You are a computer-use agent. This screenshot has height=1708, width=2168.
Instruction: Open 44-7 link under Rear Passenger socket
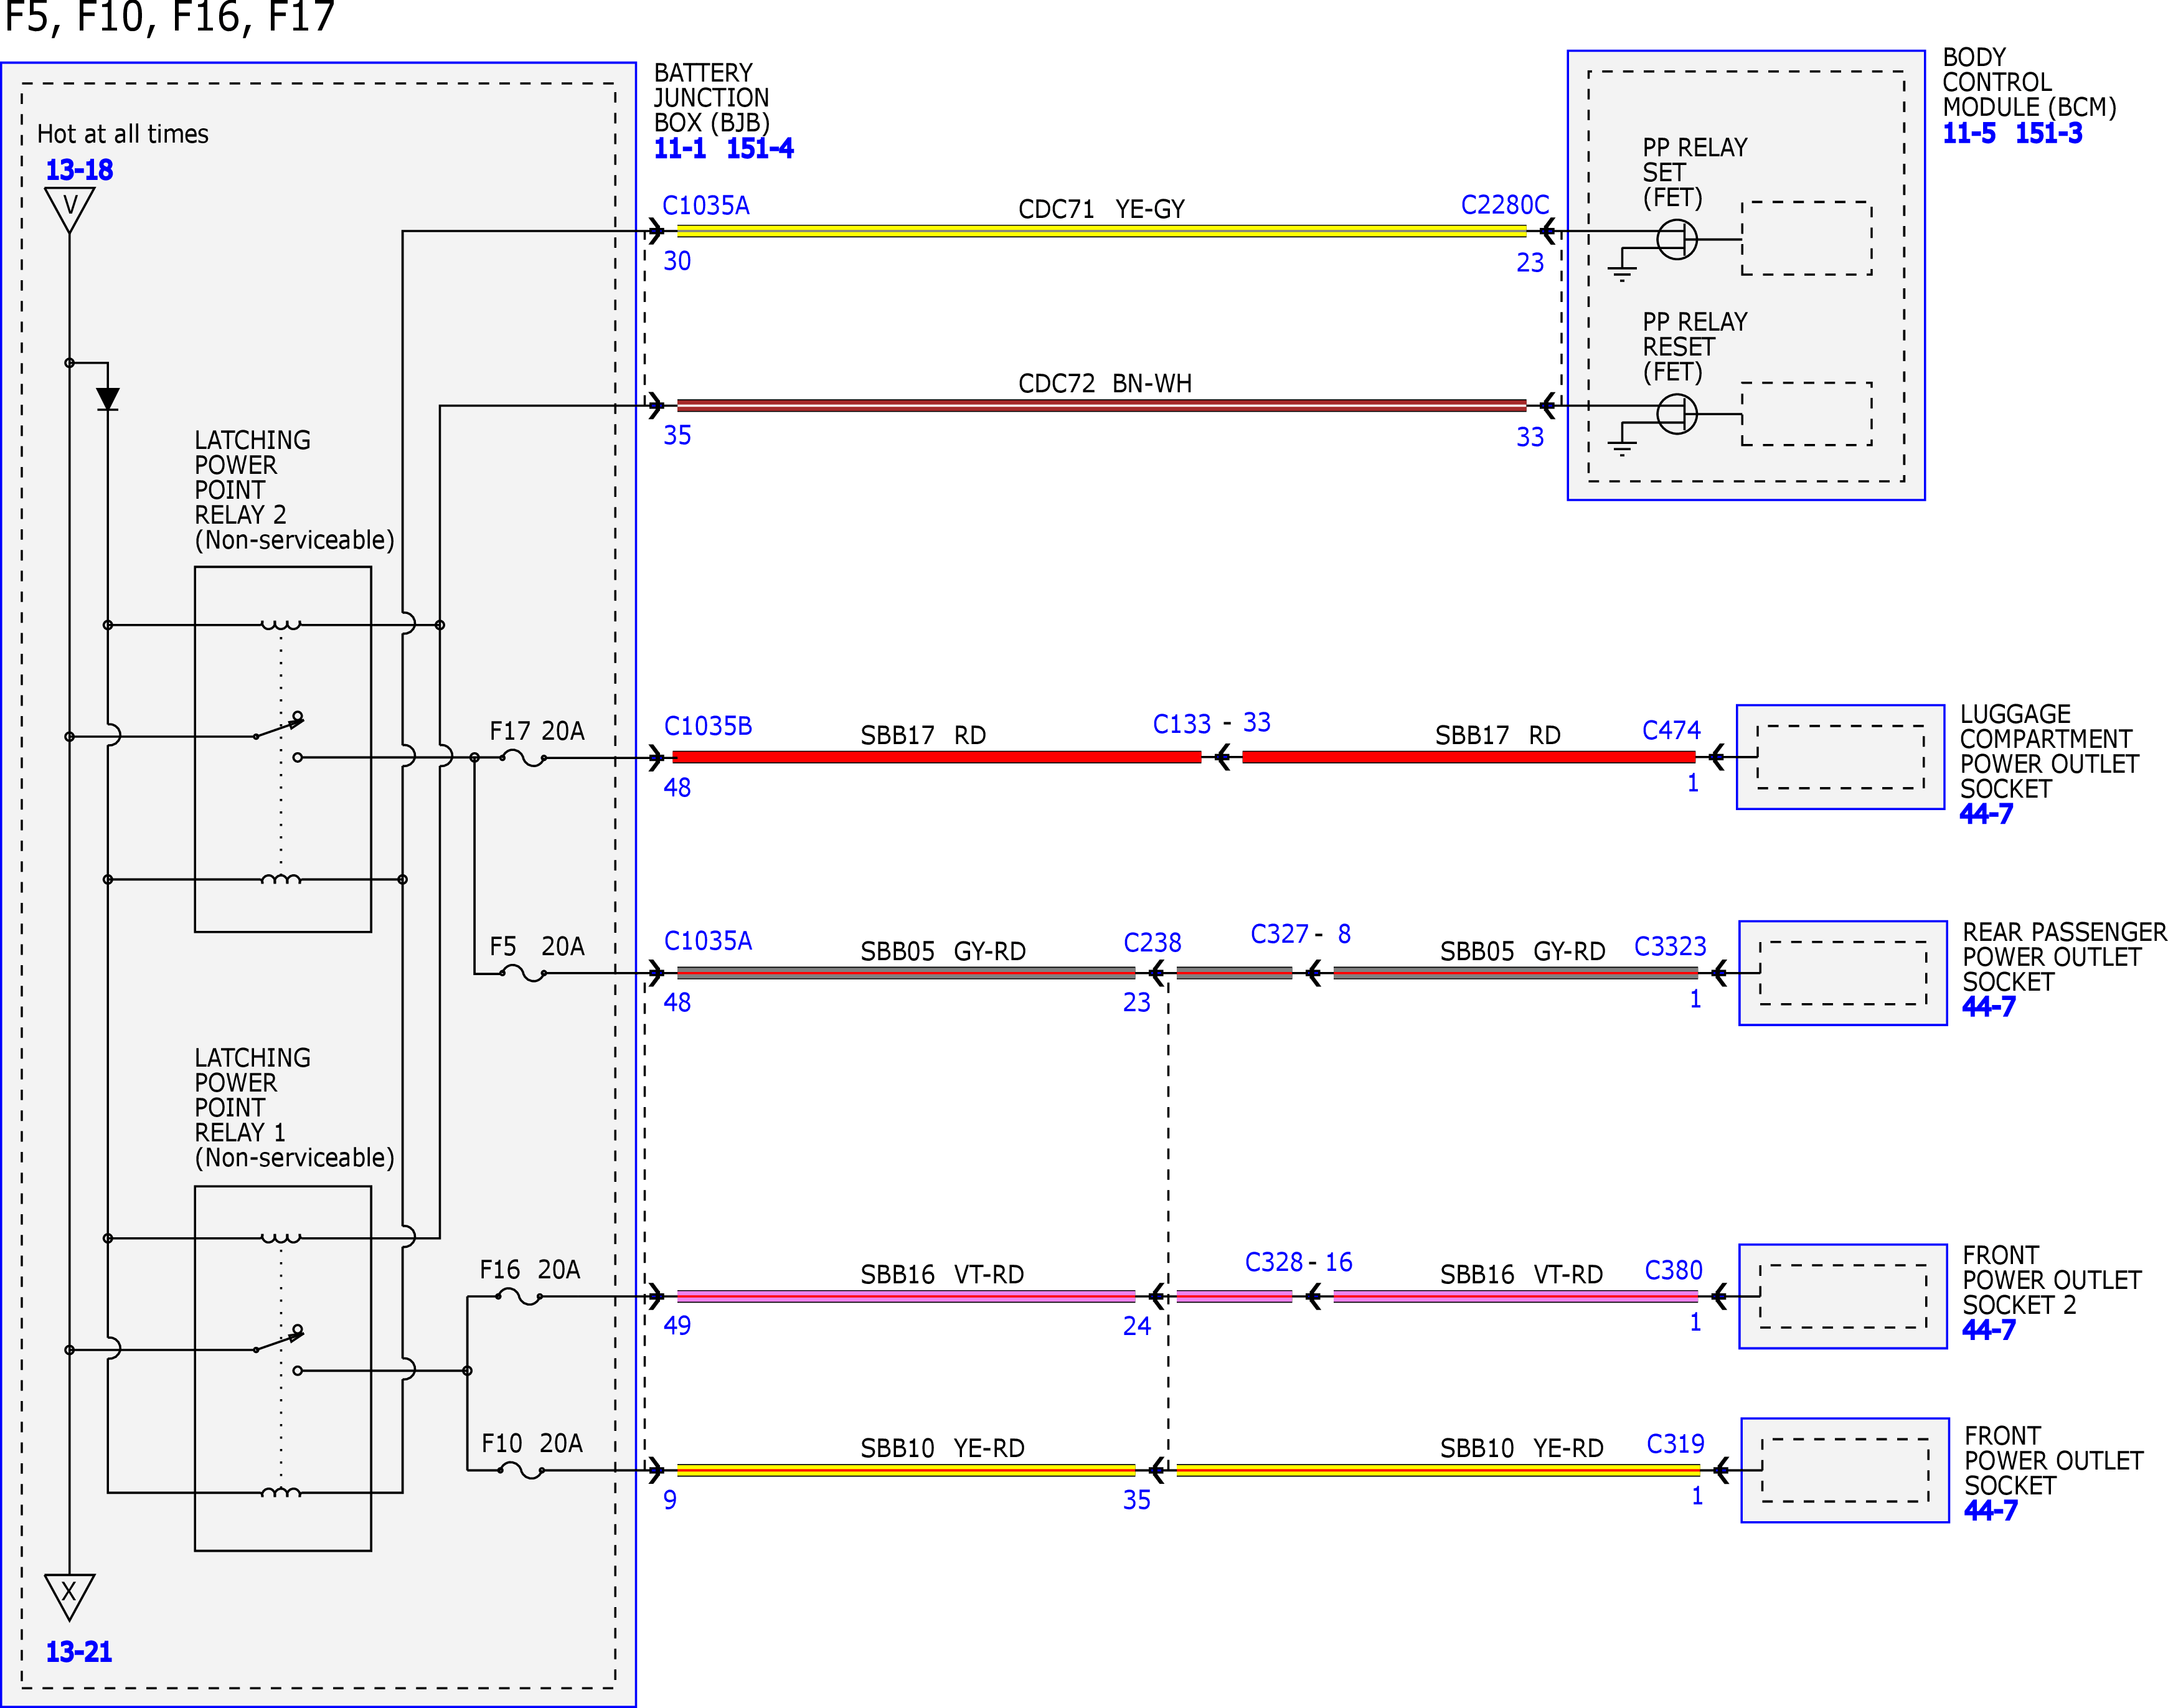[1989, 1007]
